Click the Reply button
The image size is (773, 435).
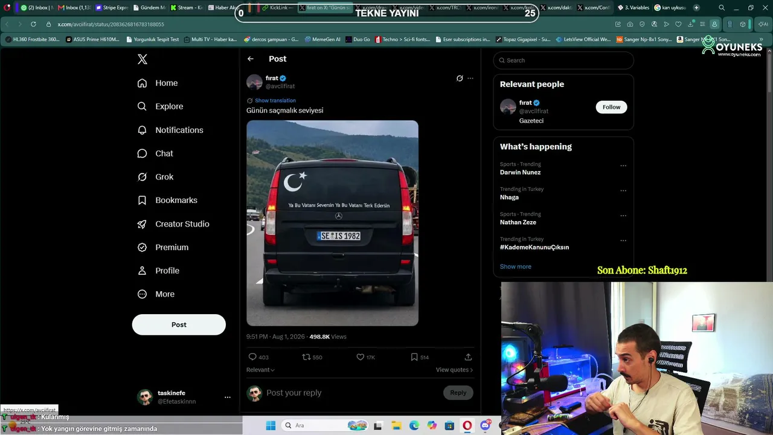click(x=458, y=393)
